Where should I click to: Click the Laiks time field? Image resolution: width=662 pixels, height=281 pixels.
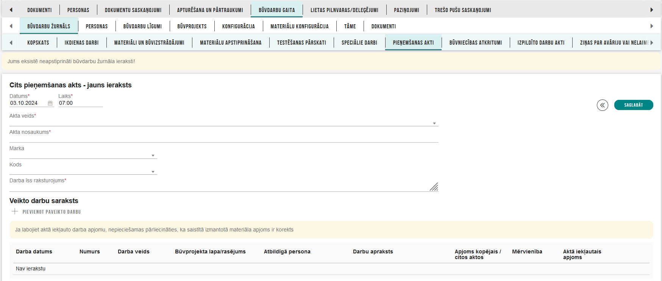81,103
